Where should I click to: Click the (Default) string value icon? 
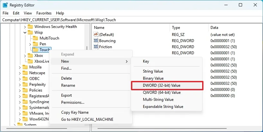coord(96,34)
